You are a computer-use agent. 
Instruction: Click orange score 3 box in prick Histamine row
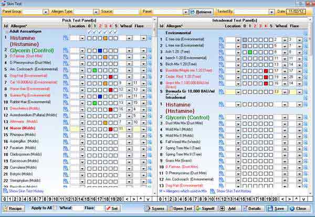click(x=105, y=38)
